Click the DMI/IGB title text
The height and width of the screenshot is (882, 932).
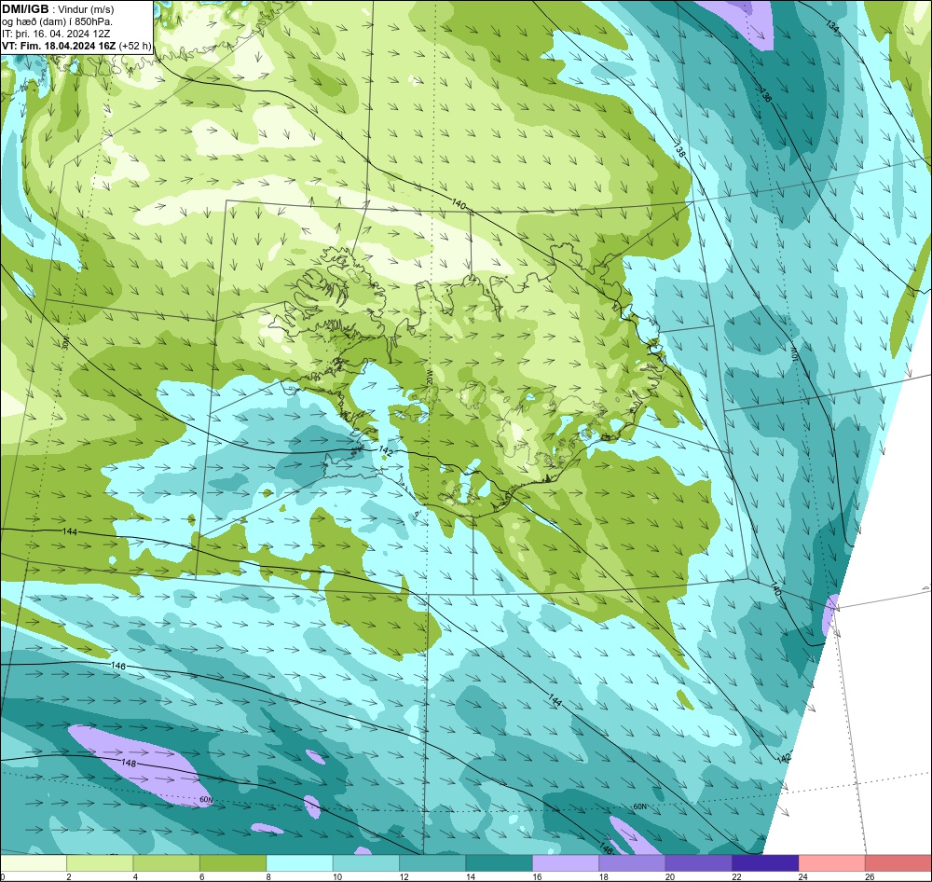tap(25, 9)
